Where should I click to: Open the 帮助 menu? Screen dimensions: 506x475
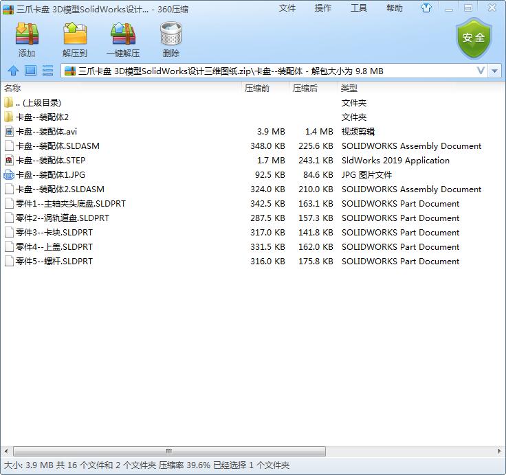point(395,8)
